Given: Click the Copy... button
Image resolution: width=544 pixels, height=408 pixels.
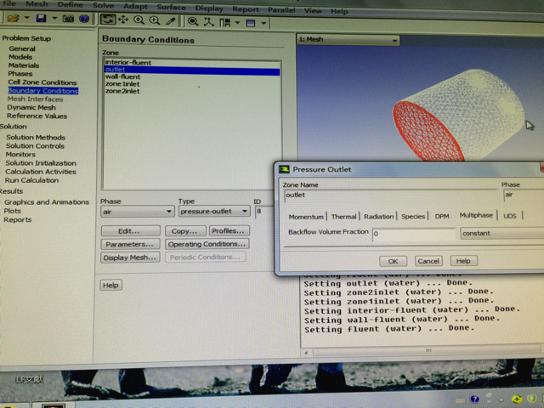Looking at the screenshot, I should click(185, 231).
